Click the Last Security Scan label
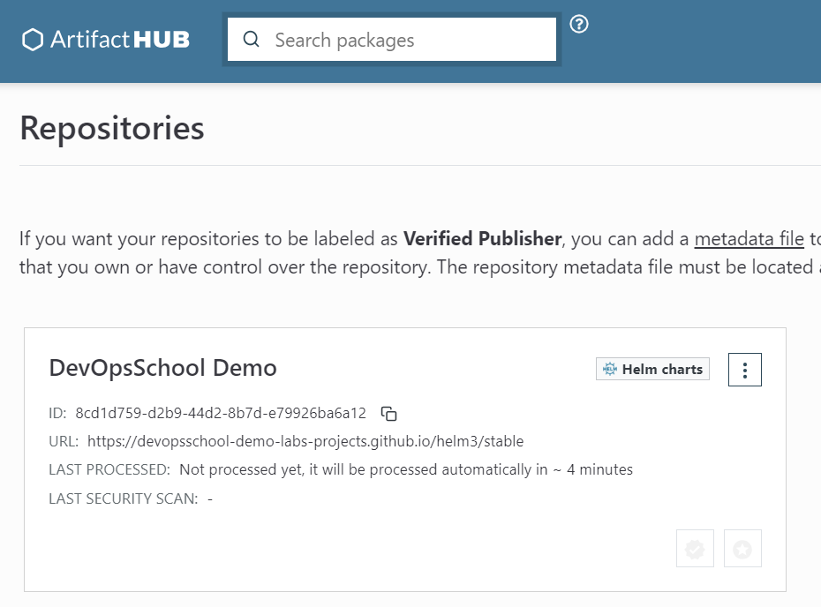 [124, 498]
